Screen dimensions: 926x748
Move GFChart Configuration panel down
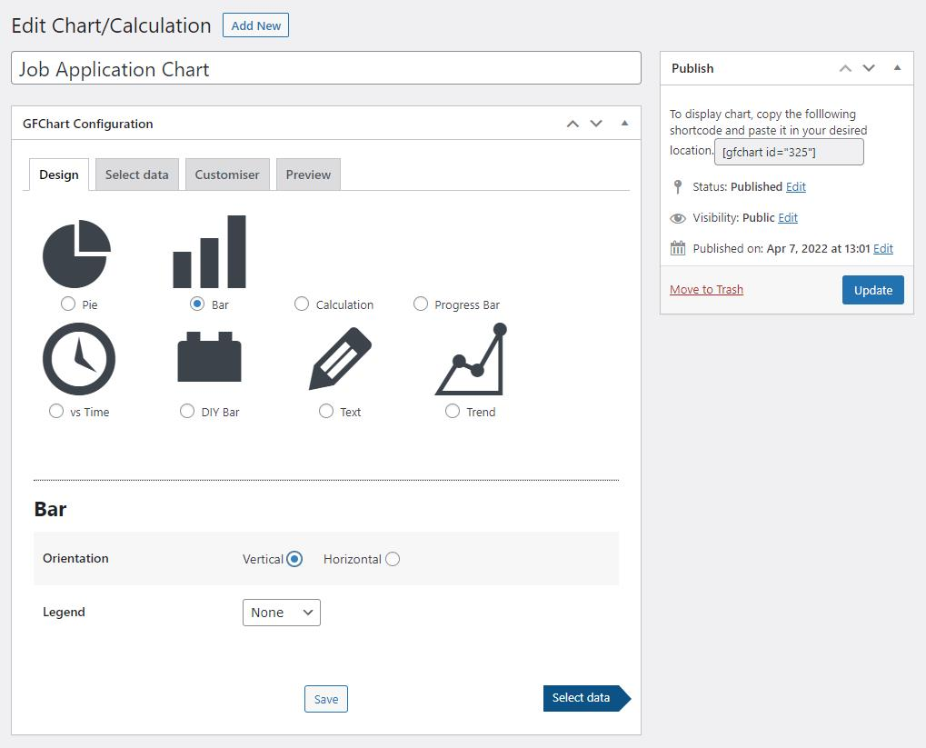596,124
